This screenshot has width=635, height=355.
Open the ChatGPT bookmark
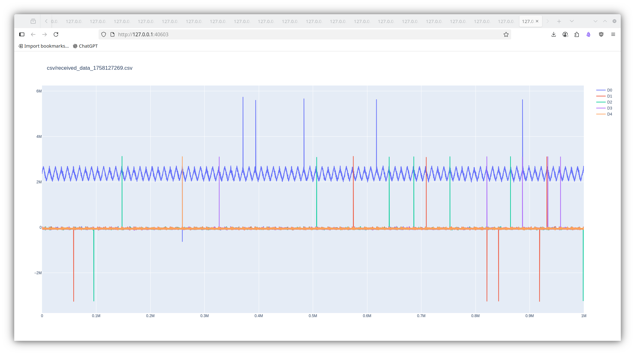tap(85, 46)
